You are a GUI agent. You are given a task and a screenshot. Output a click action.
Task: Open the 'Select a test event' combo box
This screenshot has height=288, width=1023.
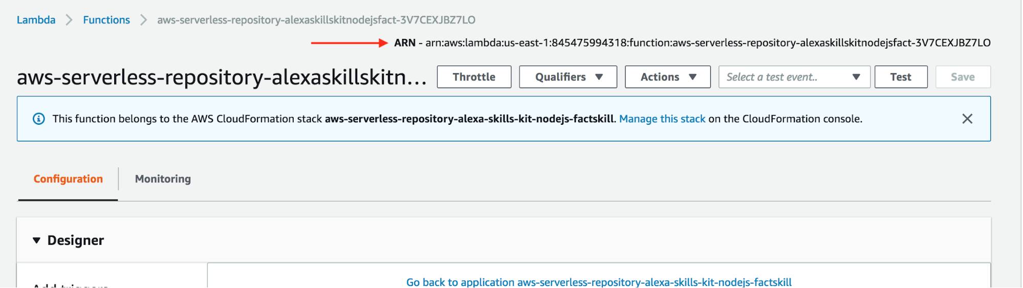794,77
